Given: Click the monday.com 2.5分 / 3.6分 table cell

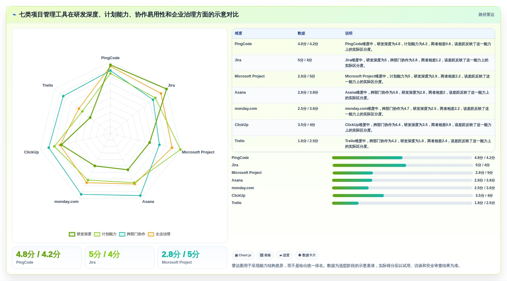Looking at the screenshot, I should tap(308, 109).
